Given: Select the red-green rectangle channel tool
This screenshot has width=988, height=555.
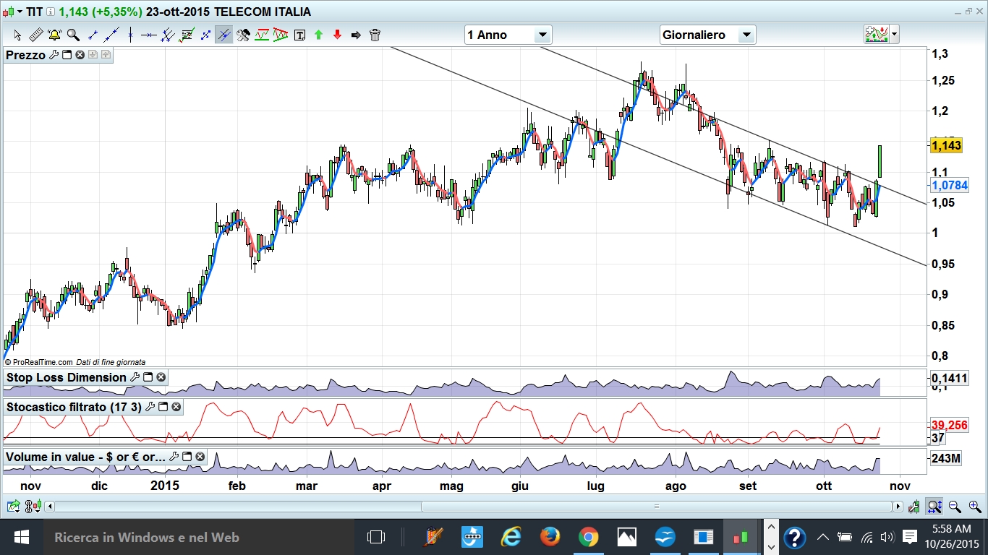Looking at the screenshot, I should click(262, 35).
